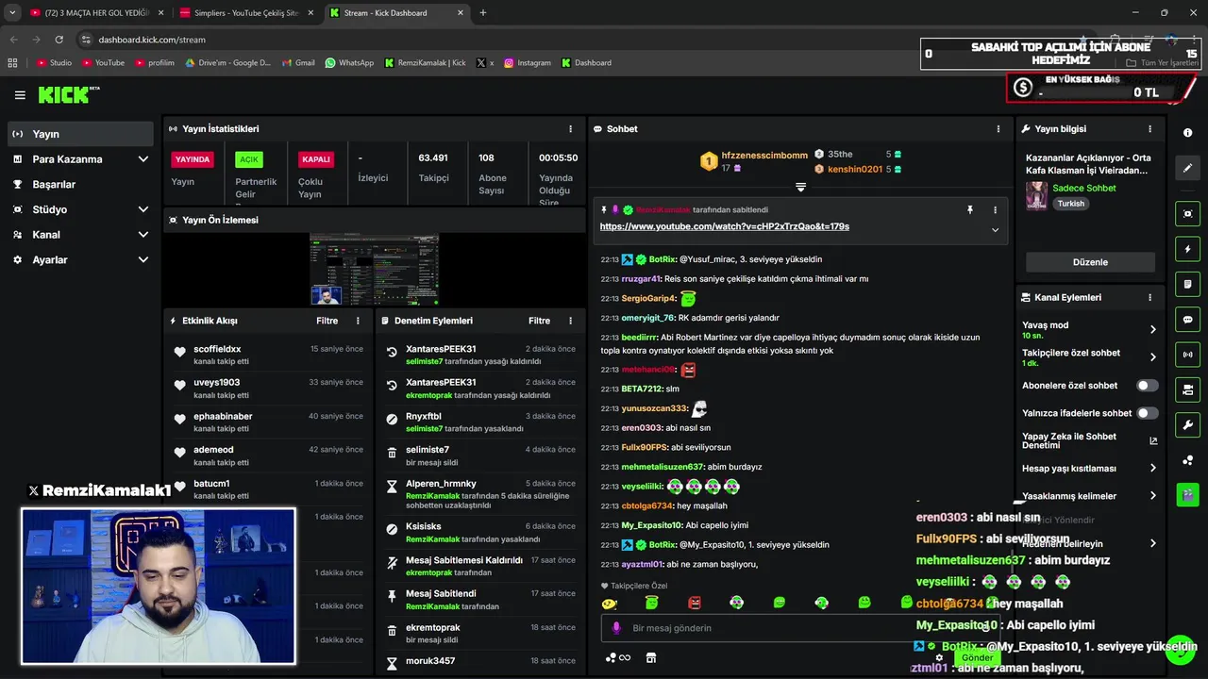Open Sohbet panel three-dot menu
This screenshot has width=1208, height=679.
998,129
